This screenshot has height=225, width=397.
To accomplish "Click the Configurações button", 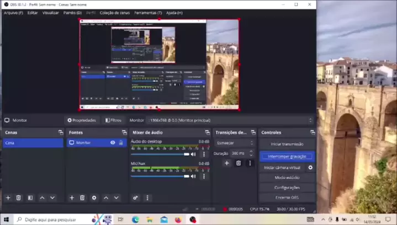I will 287,187.
